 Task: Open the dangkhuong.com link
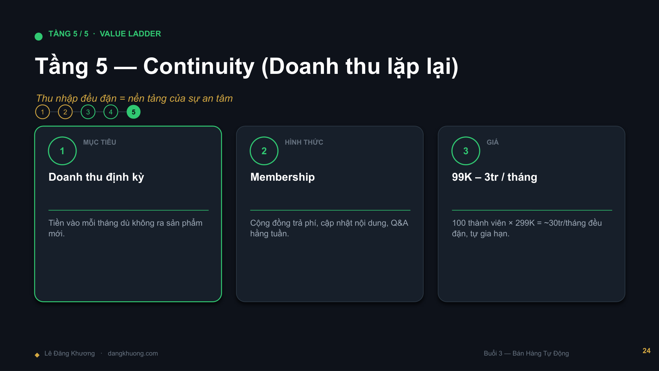(x=133, y=353)
